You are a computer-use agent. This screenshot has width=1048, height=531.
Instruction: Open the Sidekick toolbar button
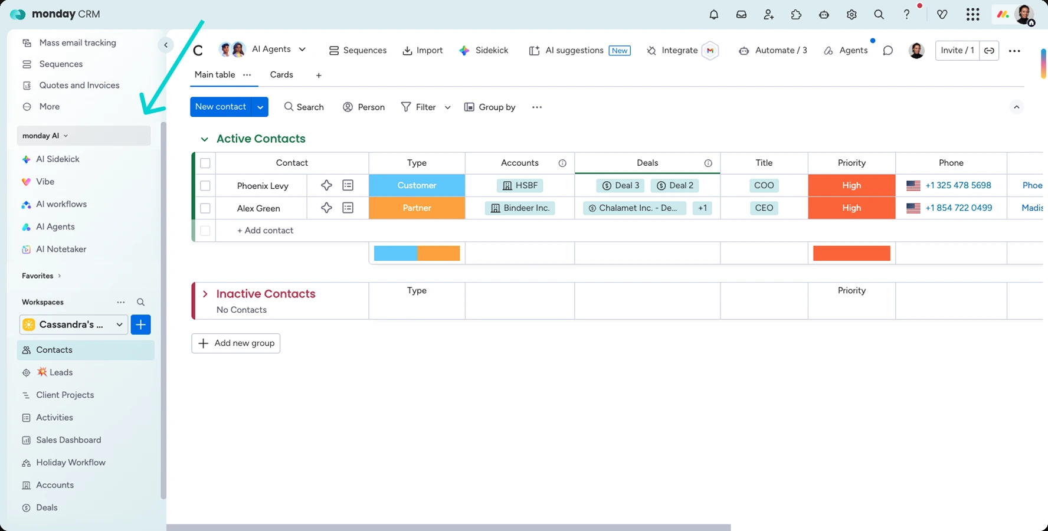(483, 51)
